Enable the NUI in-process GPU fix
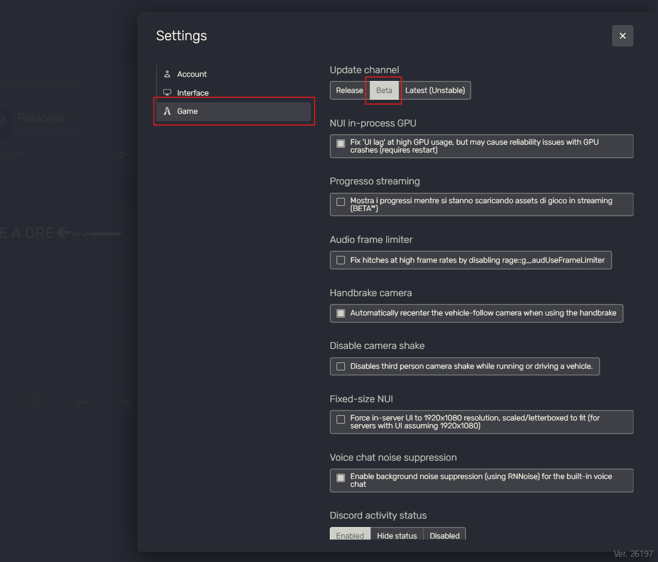658x562 pixels. point(341,143)
